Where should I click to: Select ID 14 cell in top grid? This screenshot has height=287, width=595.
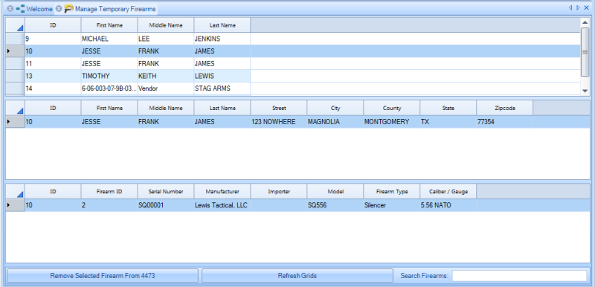point(53,88)
